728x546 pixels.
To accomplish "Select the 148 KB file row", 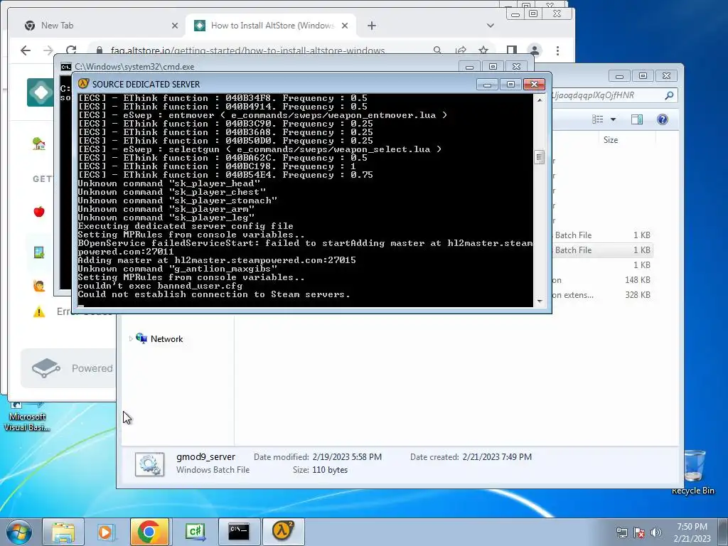I will pyautogui.click(x=602, y=280).
